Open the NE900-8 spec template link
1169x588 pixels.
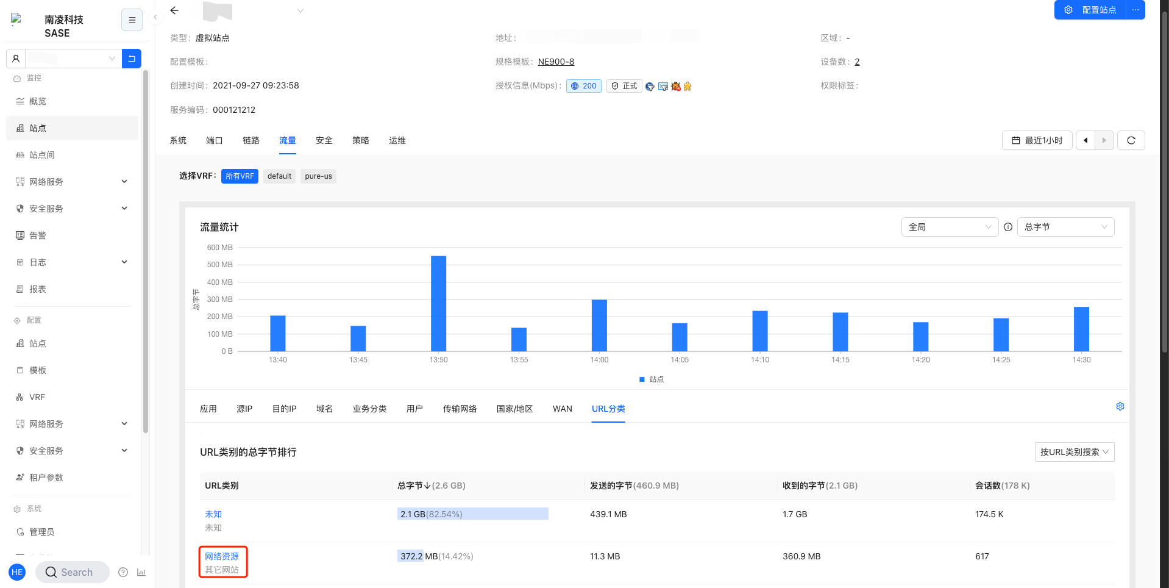[x=556, y=62]
